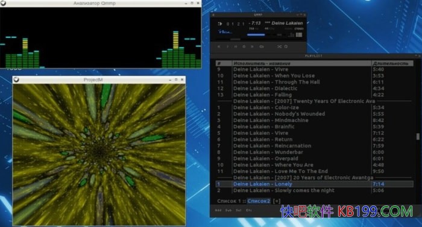The height and width of the screenshot is (227, 422).
Task: Toggle repeat mode in Qmmp
Action: (x=286, y=46)
